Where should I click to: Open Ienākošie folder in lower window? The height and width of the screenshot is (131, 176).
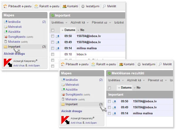(72, 80)
